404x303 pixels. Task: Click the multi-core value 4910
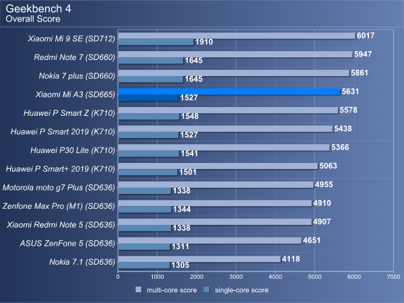322,203
